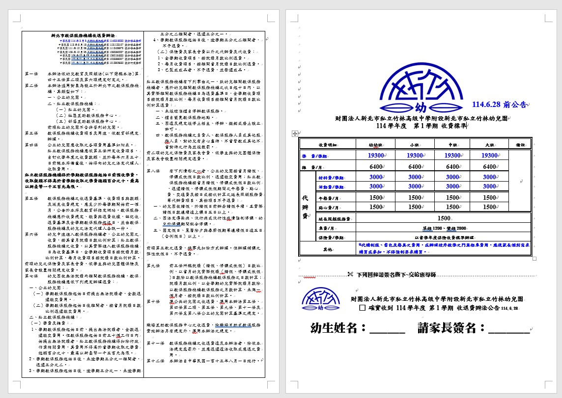Click the 大班 column header

pyautogui.click(x=490, y=145)
